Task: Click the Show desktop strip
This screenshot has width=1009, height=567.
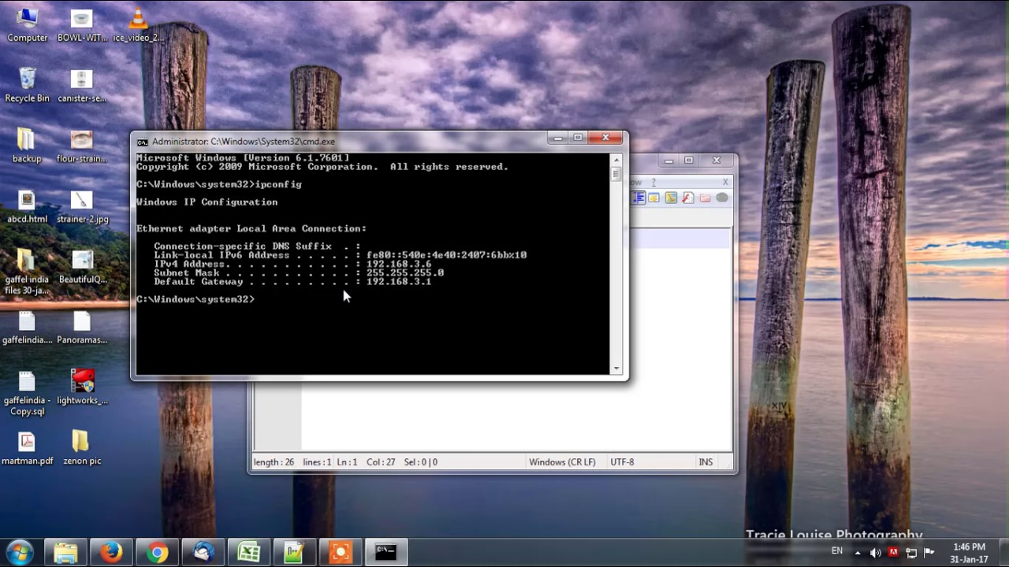Action: [1003, 553]
